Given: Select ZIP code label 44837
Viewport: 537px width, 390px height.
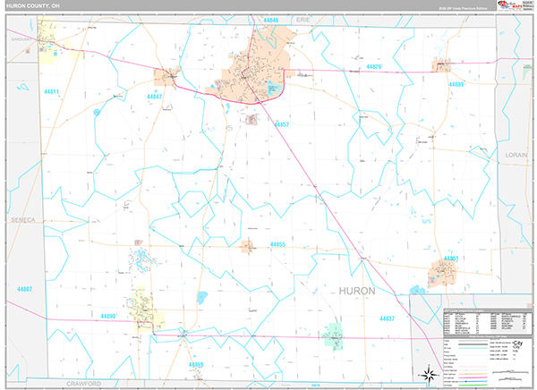Looking at the screenshot, I should 387,318.
